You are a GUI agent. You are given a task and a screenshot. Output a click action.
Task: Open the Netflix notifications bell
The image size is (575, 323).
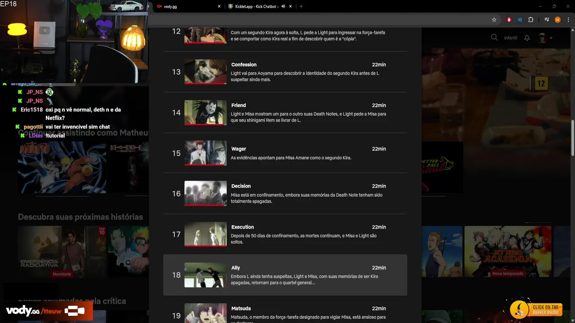tap(527, 38)
